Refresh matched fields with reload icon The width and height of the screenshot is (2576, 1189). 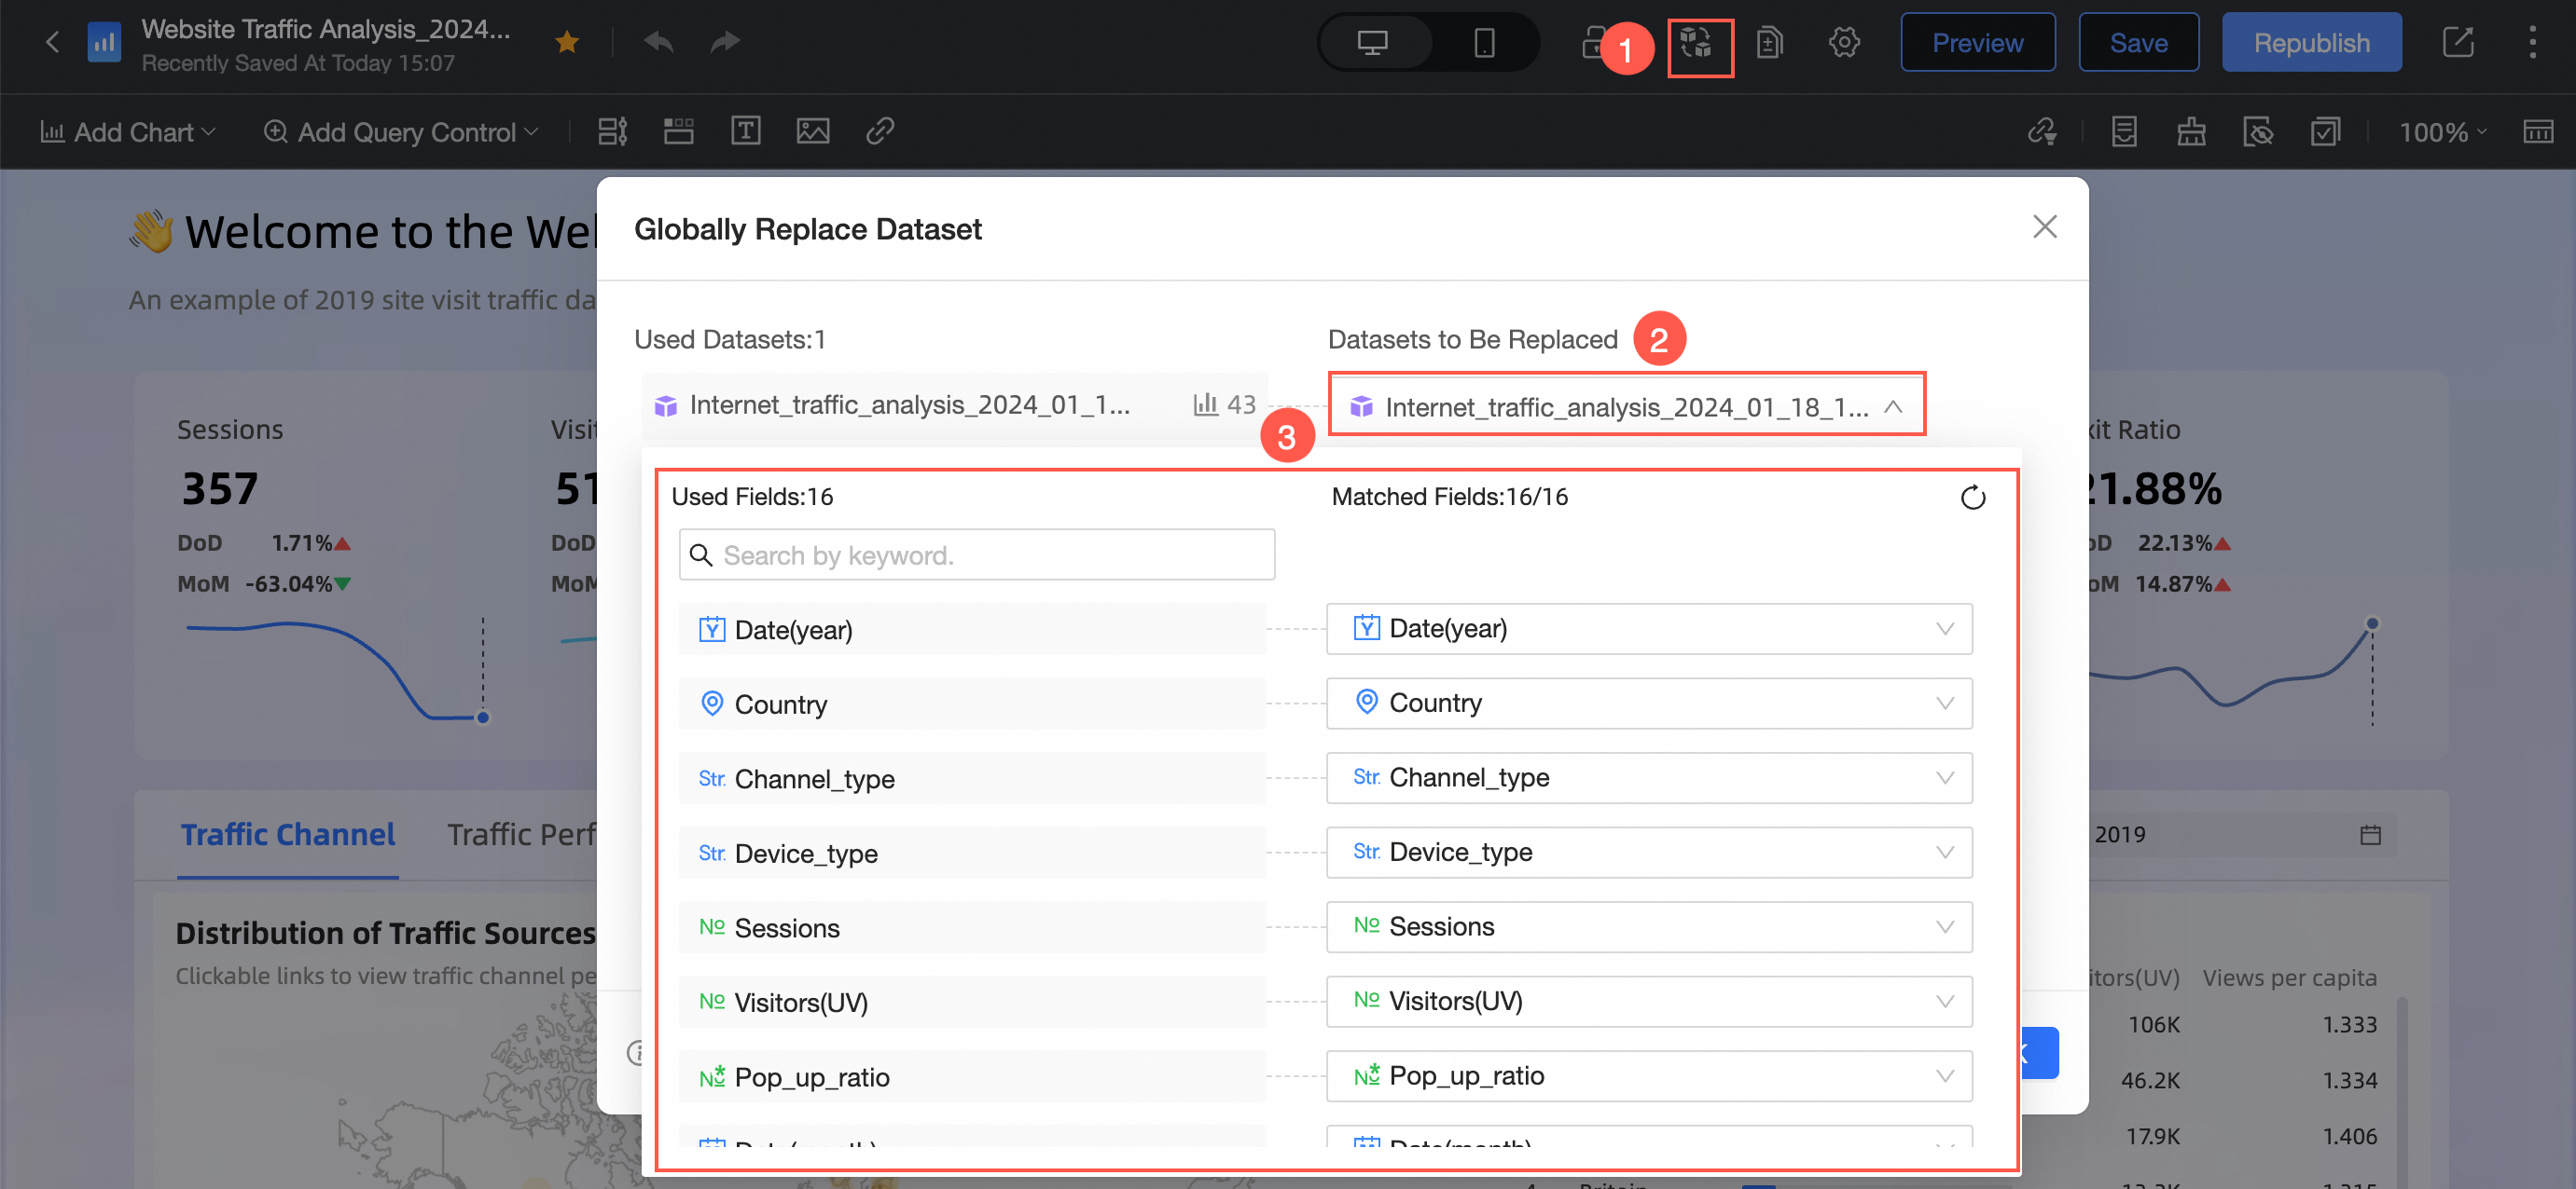1972,498
